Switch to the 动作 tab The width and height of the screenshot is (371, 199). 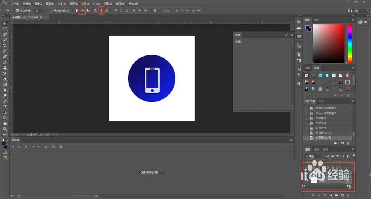click(x=321, y=101)
